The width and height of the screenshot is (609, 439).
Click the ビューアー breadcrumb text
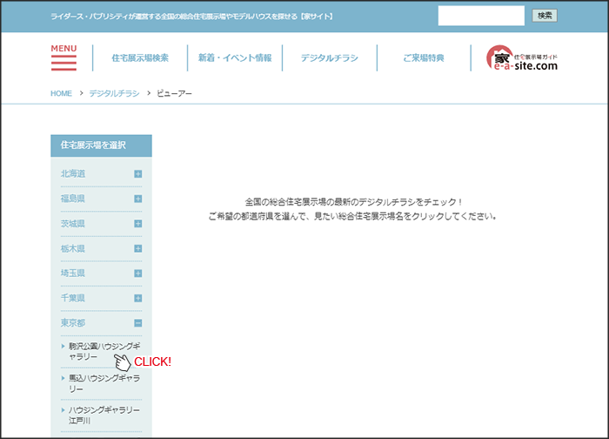tap(174, 93)
